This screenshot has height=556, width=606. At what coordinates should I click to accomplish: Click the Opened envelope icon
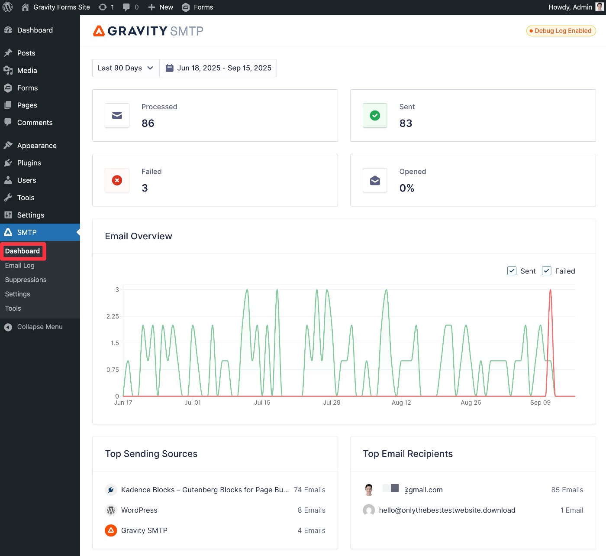pos(375,180)
